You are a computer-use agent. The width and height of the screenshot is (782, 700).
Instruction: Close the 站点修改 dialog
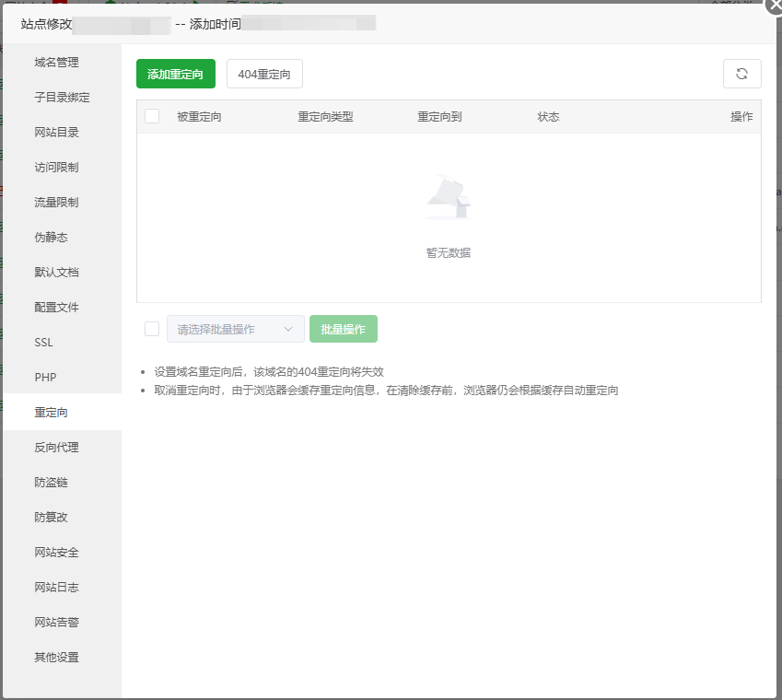pyautogui.click(x=774, y=7)
